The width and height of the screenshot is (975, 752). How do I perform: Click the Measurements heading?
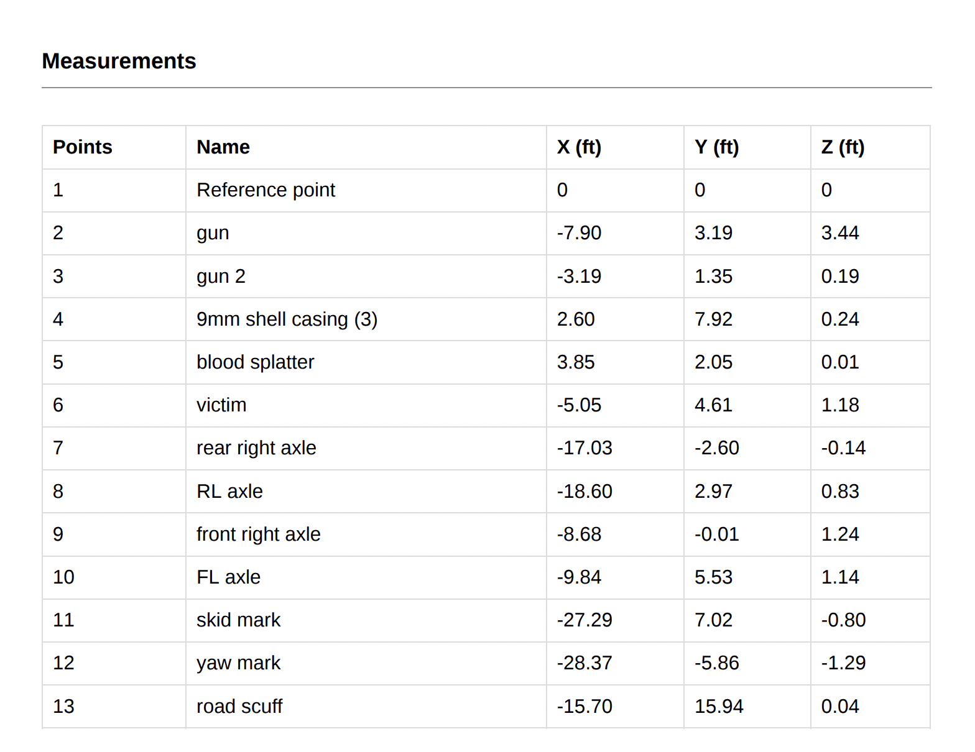119,62
